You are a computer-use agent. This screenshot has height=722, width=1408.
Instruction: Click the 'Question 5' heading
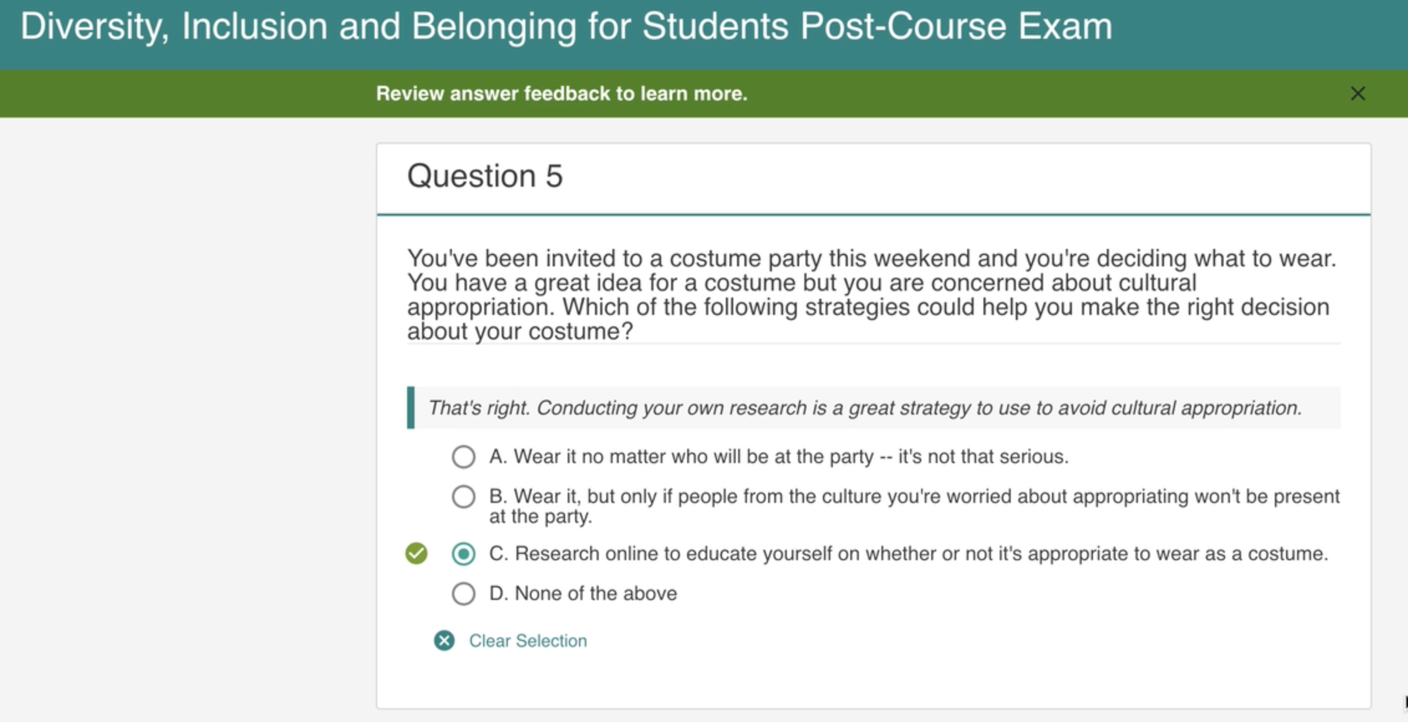(485, 176)
